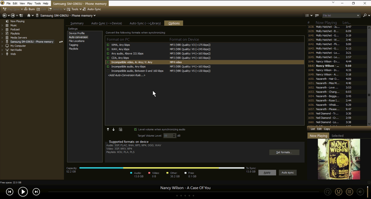
Task: Enable the Between 0 and 160 kbps rule
Action: tap(108, 71)
